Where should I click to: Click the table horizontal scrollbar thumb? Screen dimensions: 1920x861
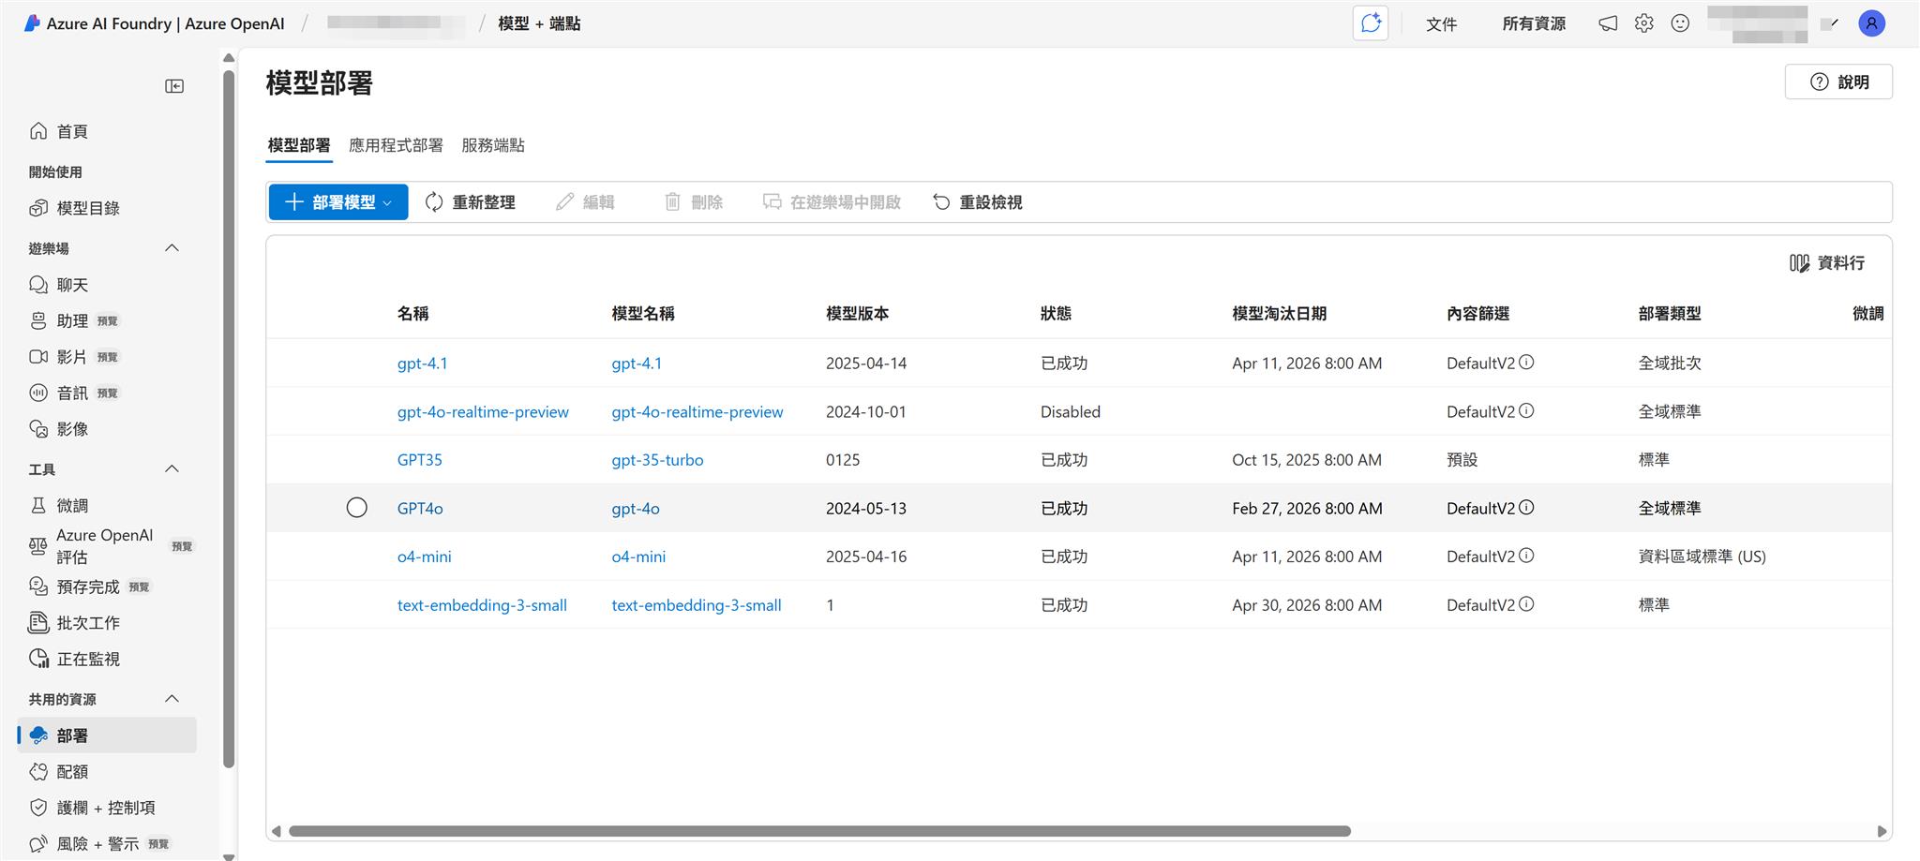819,831
